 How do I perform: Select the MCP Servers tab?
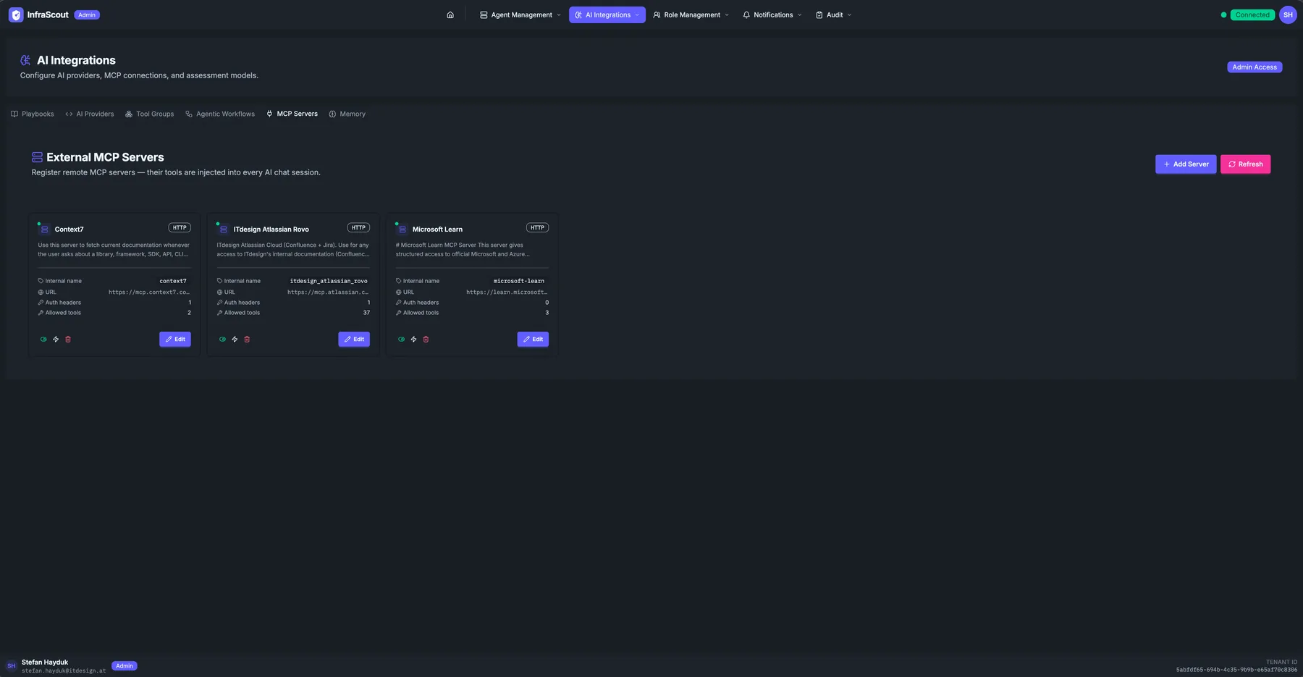292,114
